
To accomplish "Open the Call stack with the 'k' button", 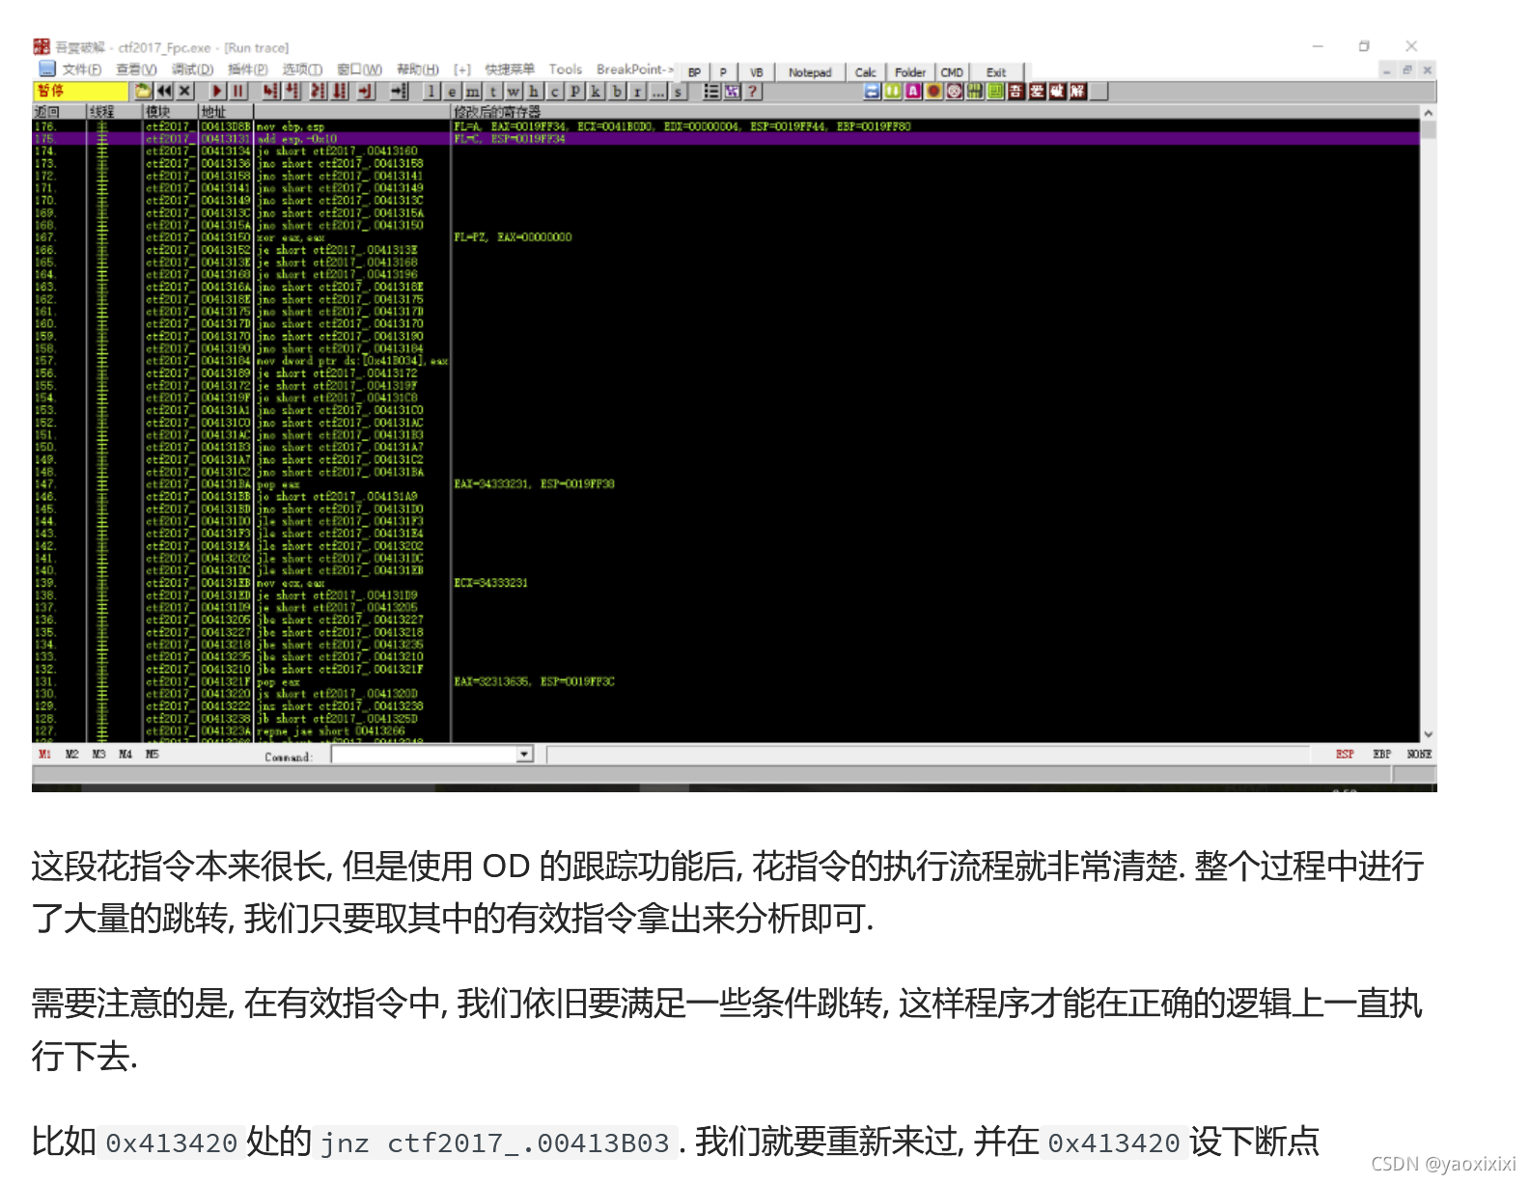I will tap(596, 91).
